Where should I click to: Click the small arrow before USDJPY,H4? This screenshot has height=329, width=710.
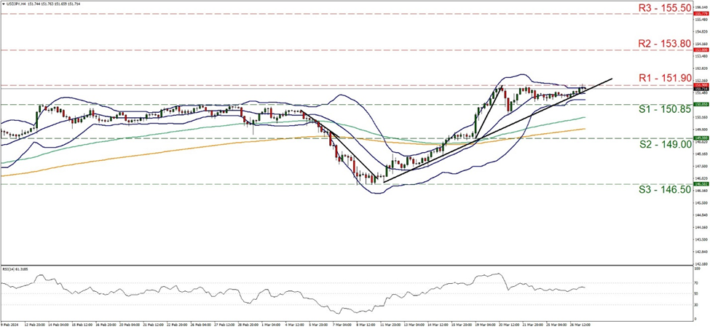pos(3,4)
